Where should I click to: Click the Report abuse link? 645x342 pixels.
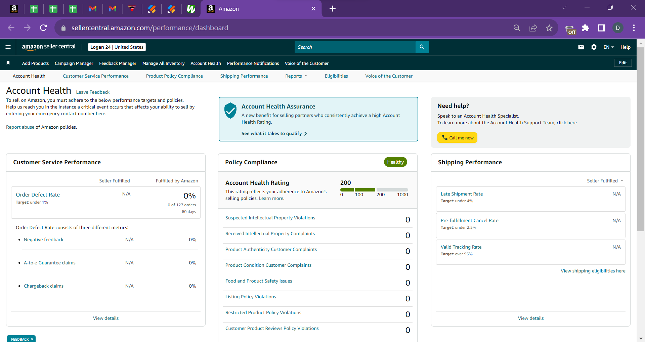20,127
